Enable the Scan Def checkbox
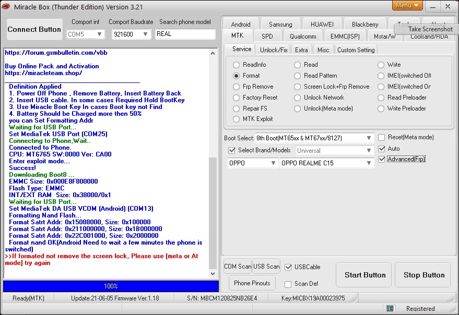 (288, 284)
